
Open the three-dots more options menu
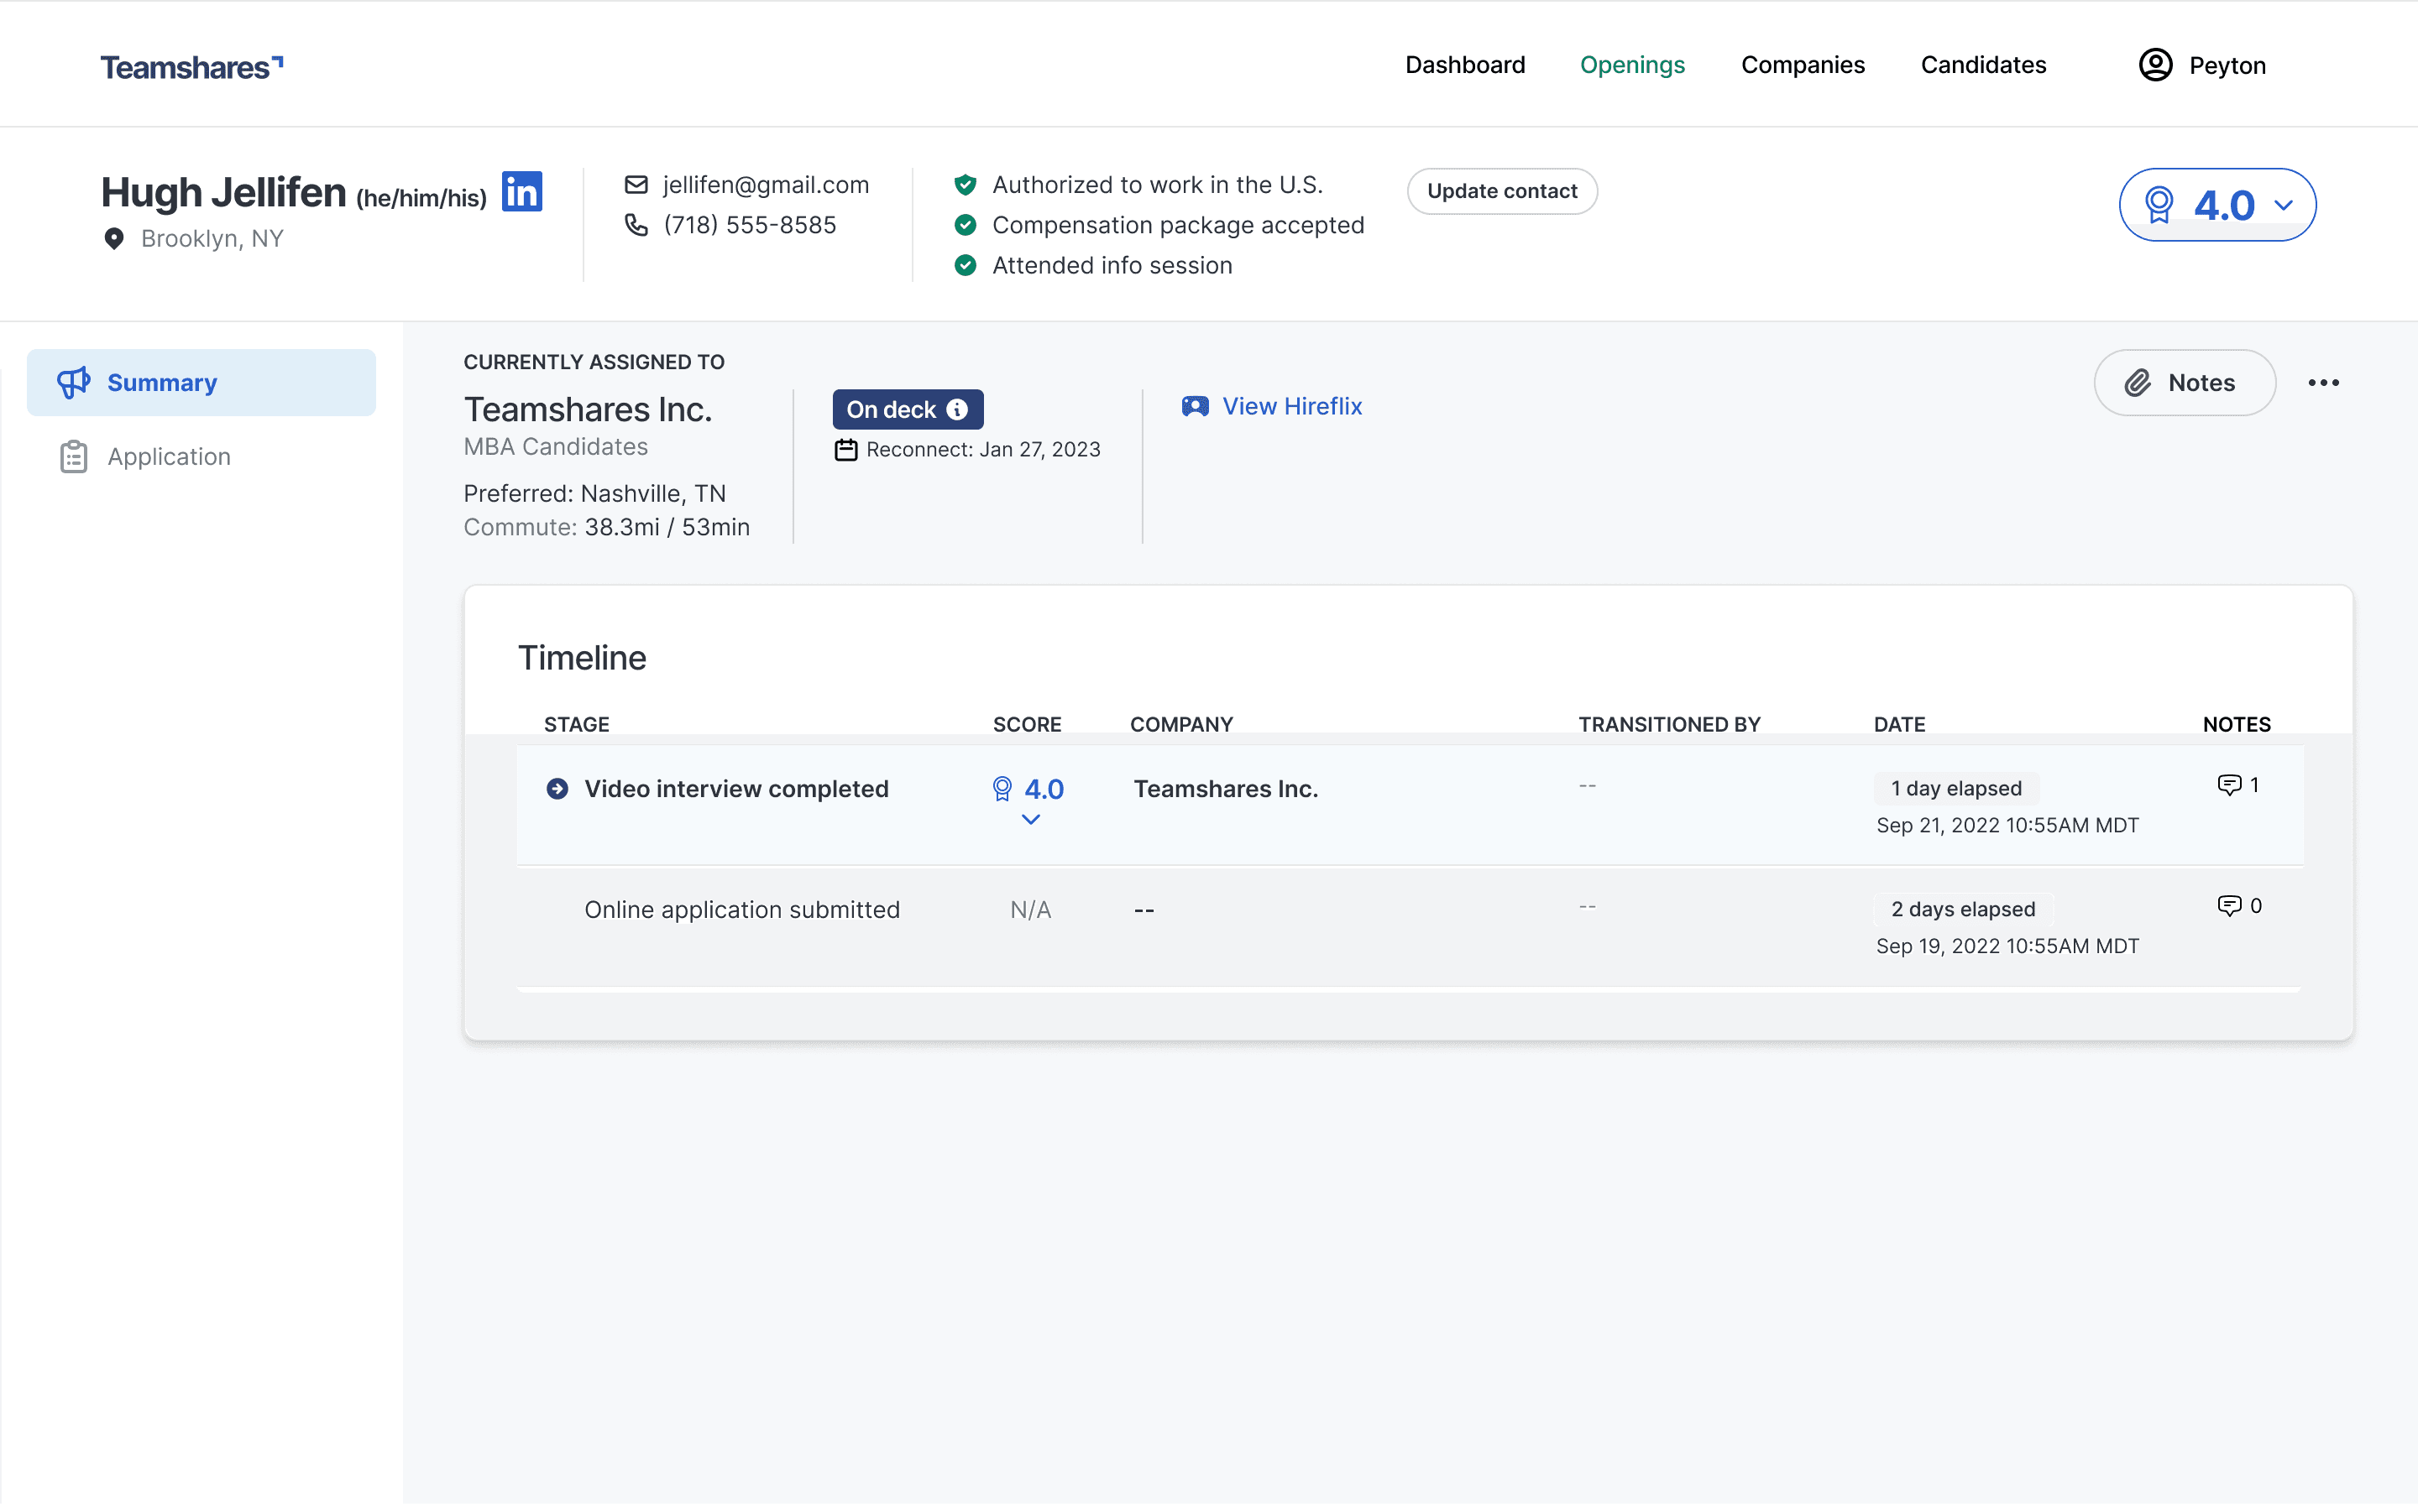(x=2323, y=383)
